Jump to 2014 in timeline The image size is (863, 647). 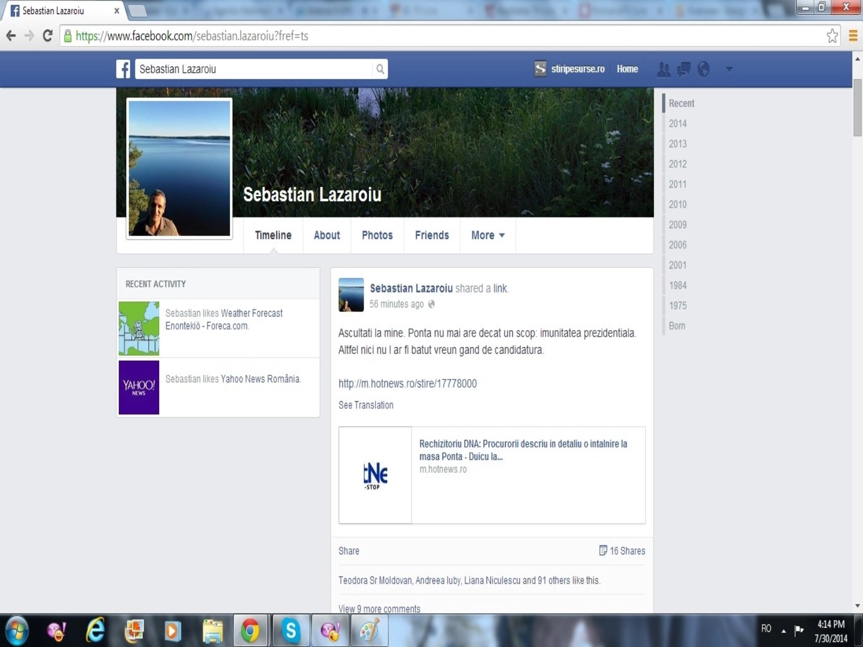[677, 123]
